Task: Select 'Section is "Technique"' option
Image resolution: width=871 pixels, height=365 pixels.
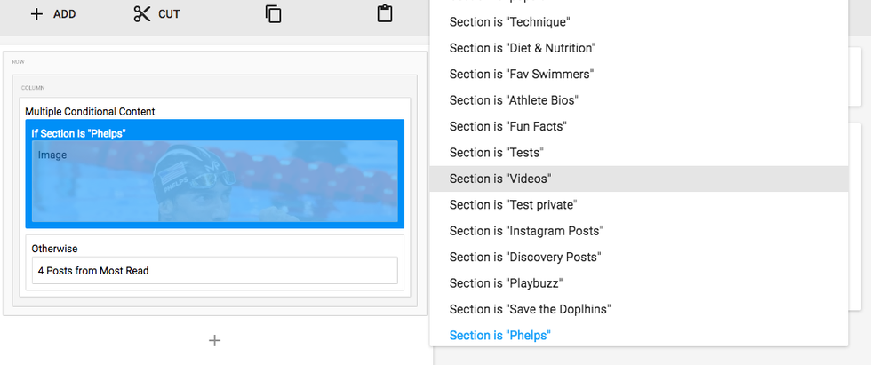Action: tap(509, 22)
